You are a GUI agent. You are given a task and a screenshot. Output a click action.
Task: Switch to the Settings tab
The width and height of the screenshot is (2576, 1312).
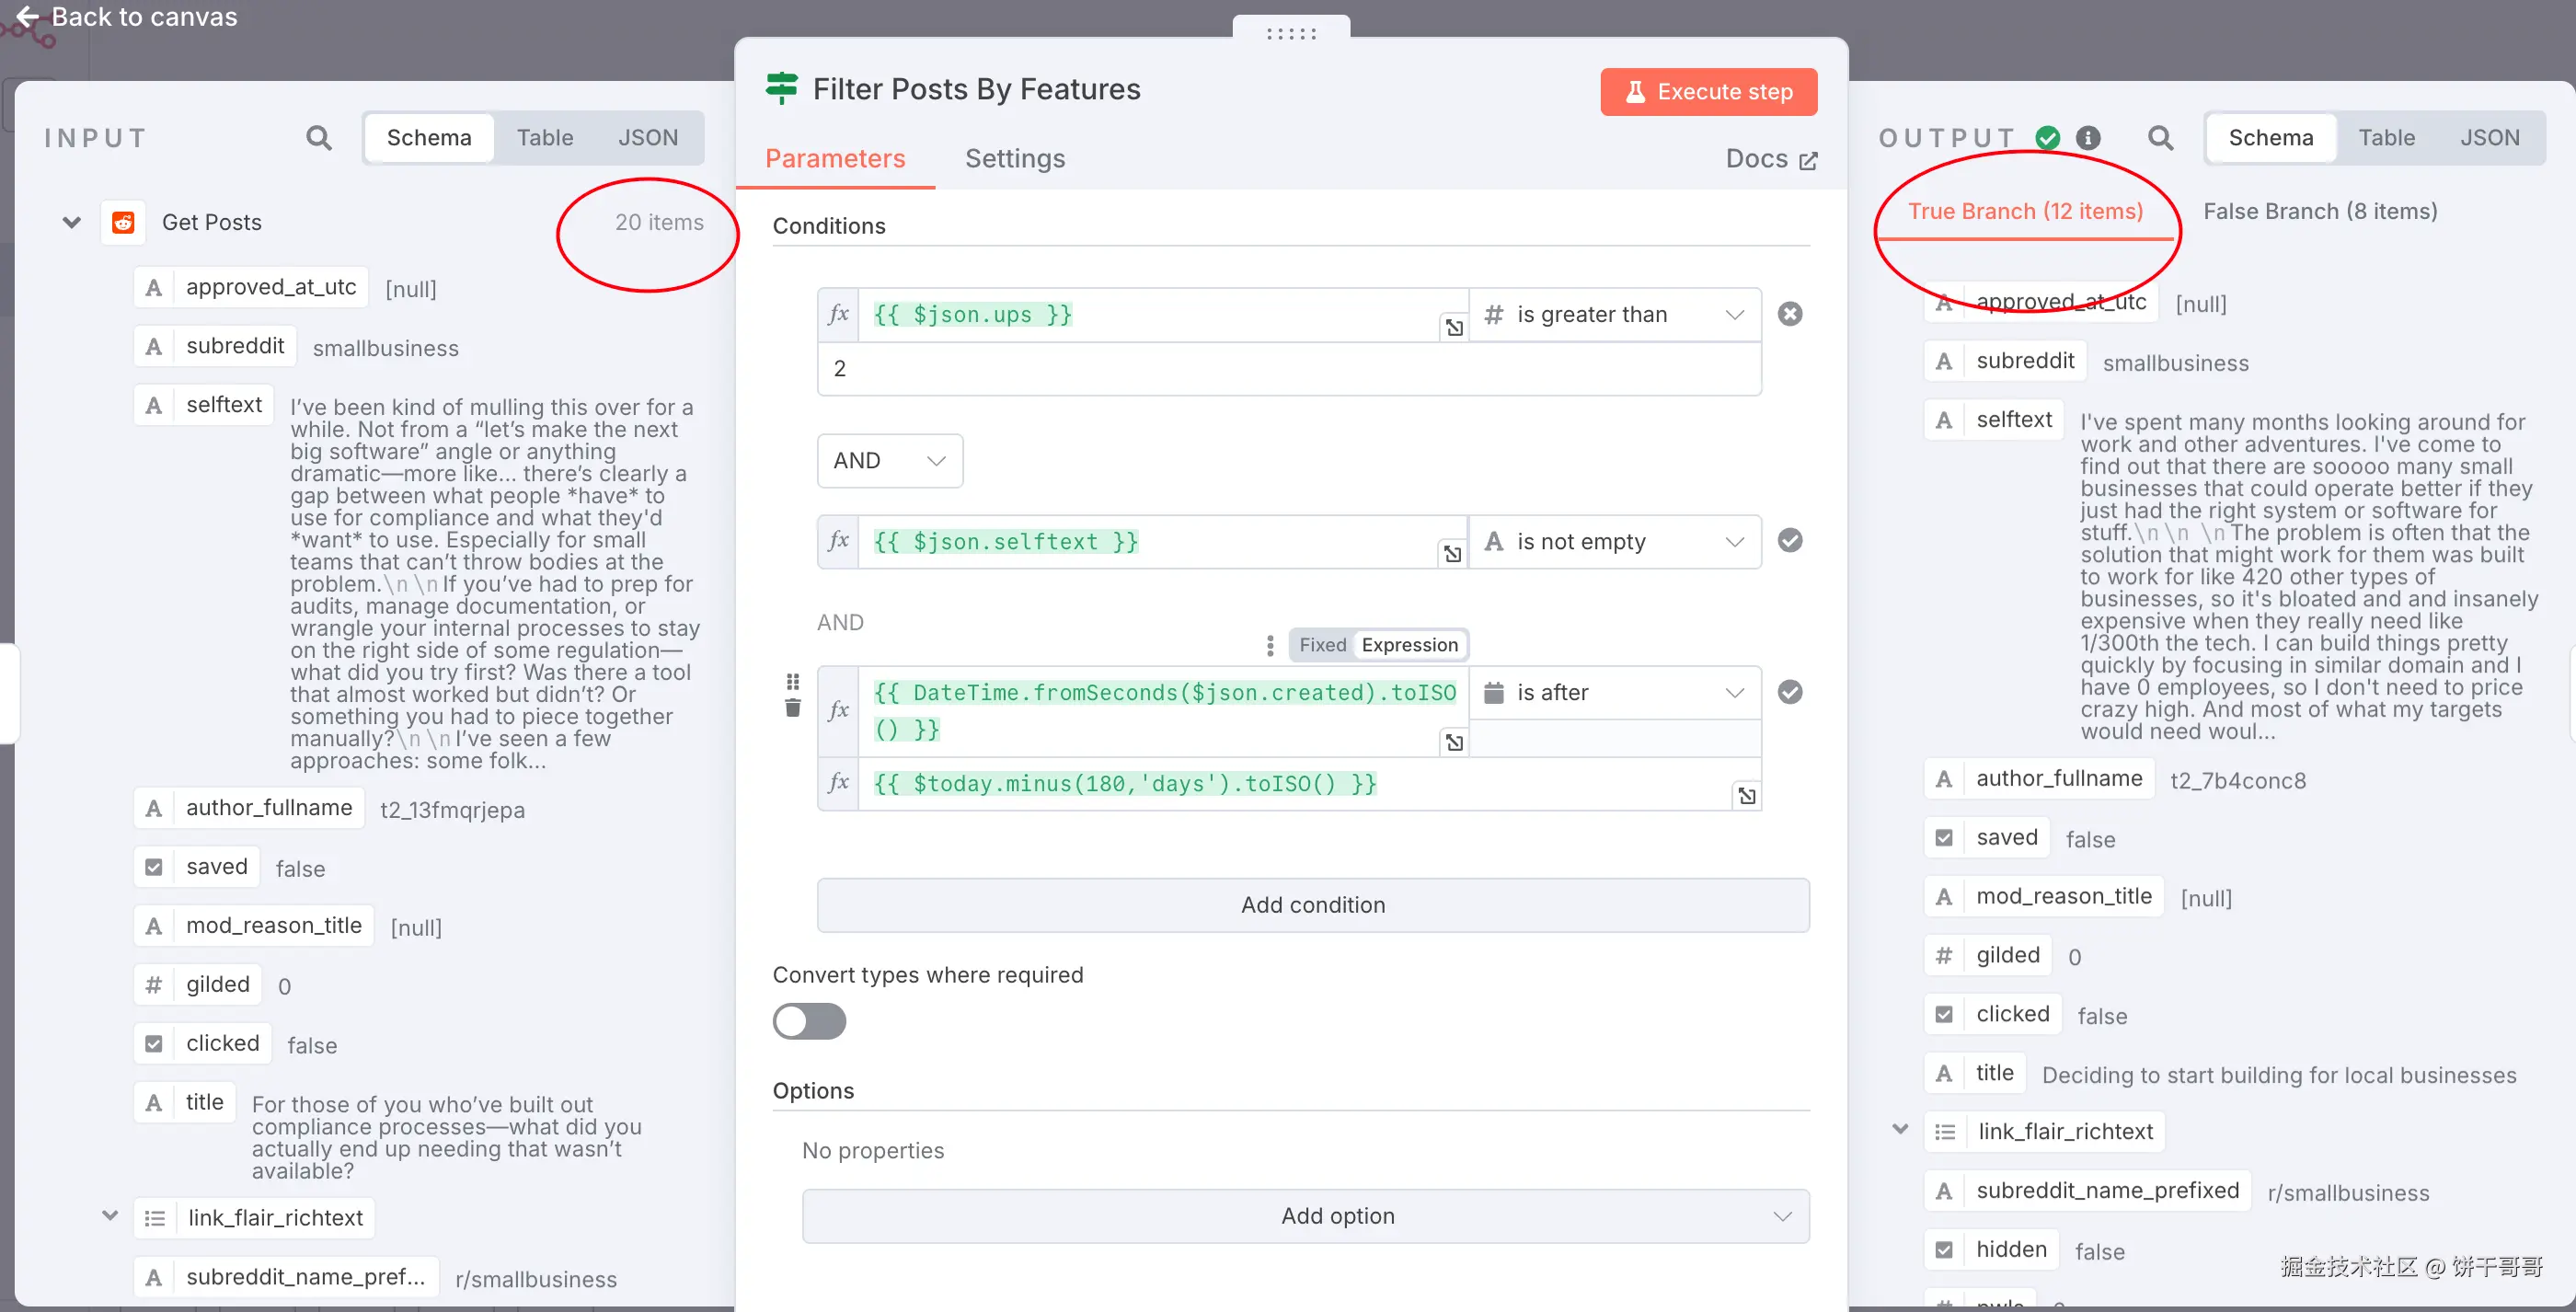pyautogui.click(x=1014, y=158)
